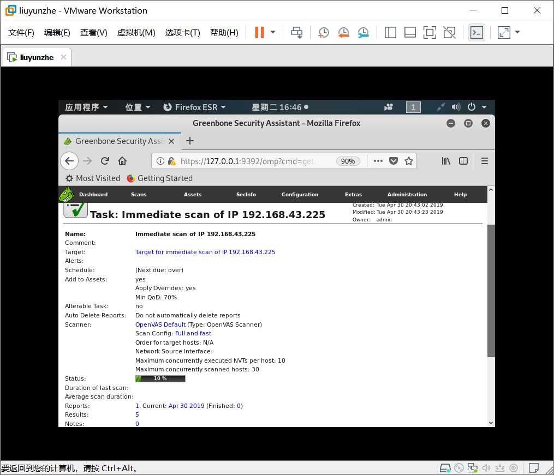Screen dimensions: 554x475
Task: Click the guest network status icon
Action: (440, 107)
